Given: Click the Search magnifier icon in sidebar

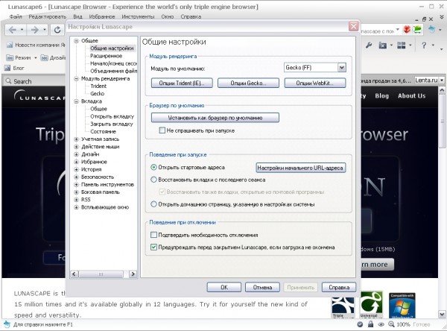Looking at the screenshot, I should coord(8,81).
